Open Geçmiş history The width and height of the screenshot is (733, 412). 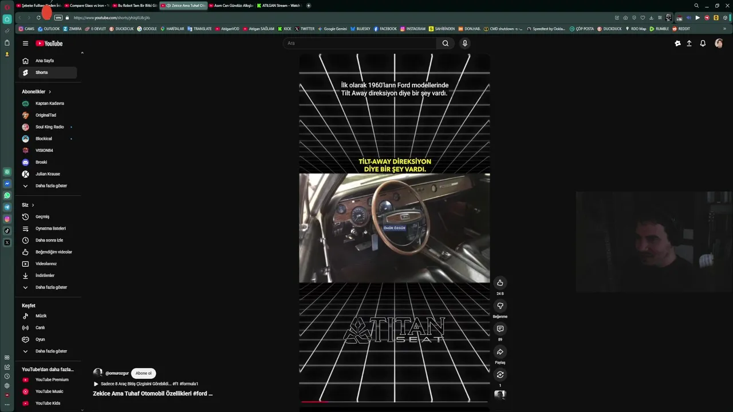pos(48,217)
